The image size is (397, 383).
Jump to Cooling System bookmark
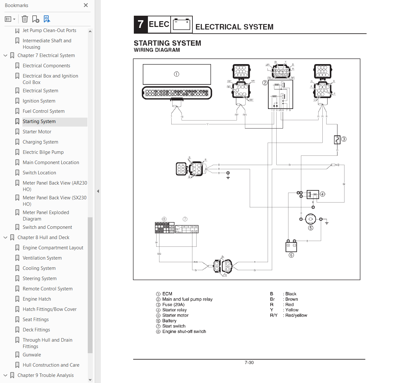coord(39,268)
